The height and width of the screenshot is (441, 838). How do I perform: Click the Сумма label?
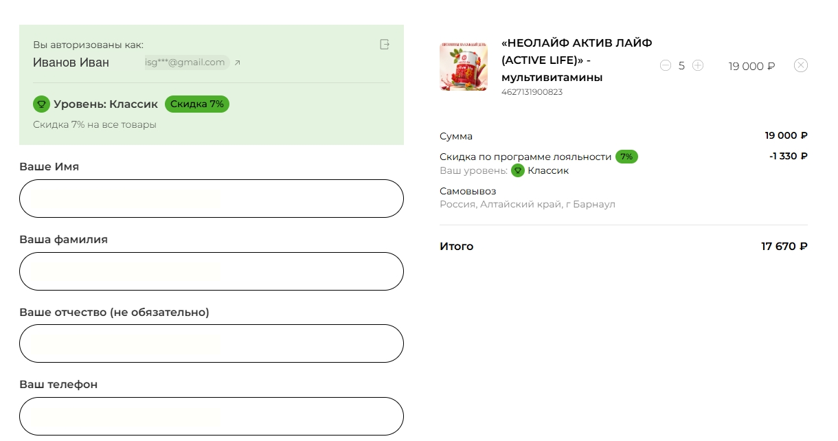coord(456,136)
